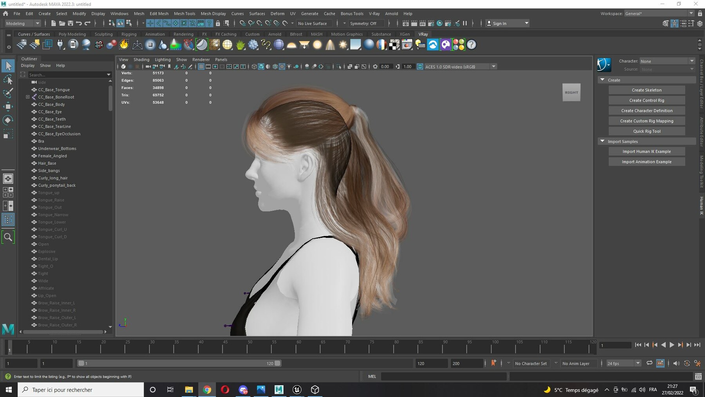Click the V-Ray fire icon on shelf
This screenshot has width=705, height=397.
[x=124, y=45]
